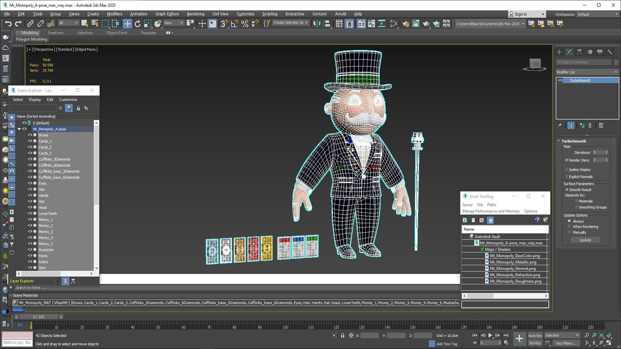Click Remove modifier from stack trash icon
621x349 pixels.
(590, 125)
